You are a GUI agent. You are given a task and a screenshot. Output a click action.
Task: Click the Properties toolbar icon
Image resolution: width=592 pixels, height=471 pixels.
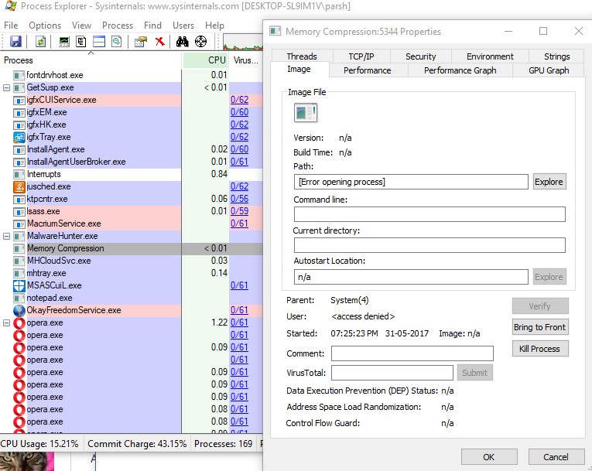pos(140,42)
